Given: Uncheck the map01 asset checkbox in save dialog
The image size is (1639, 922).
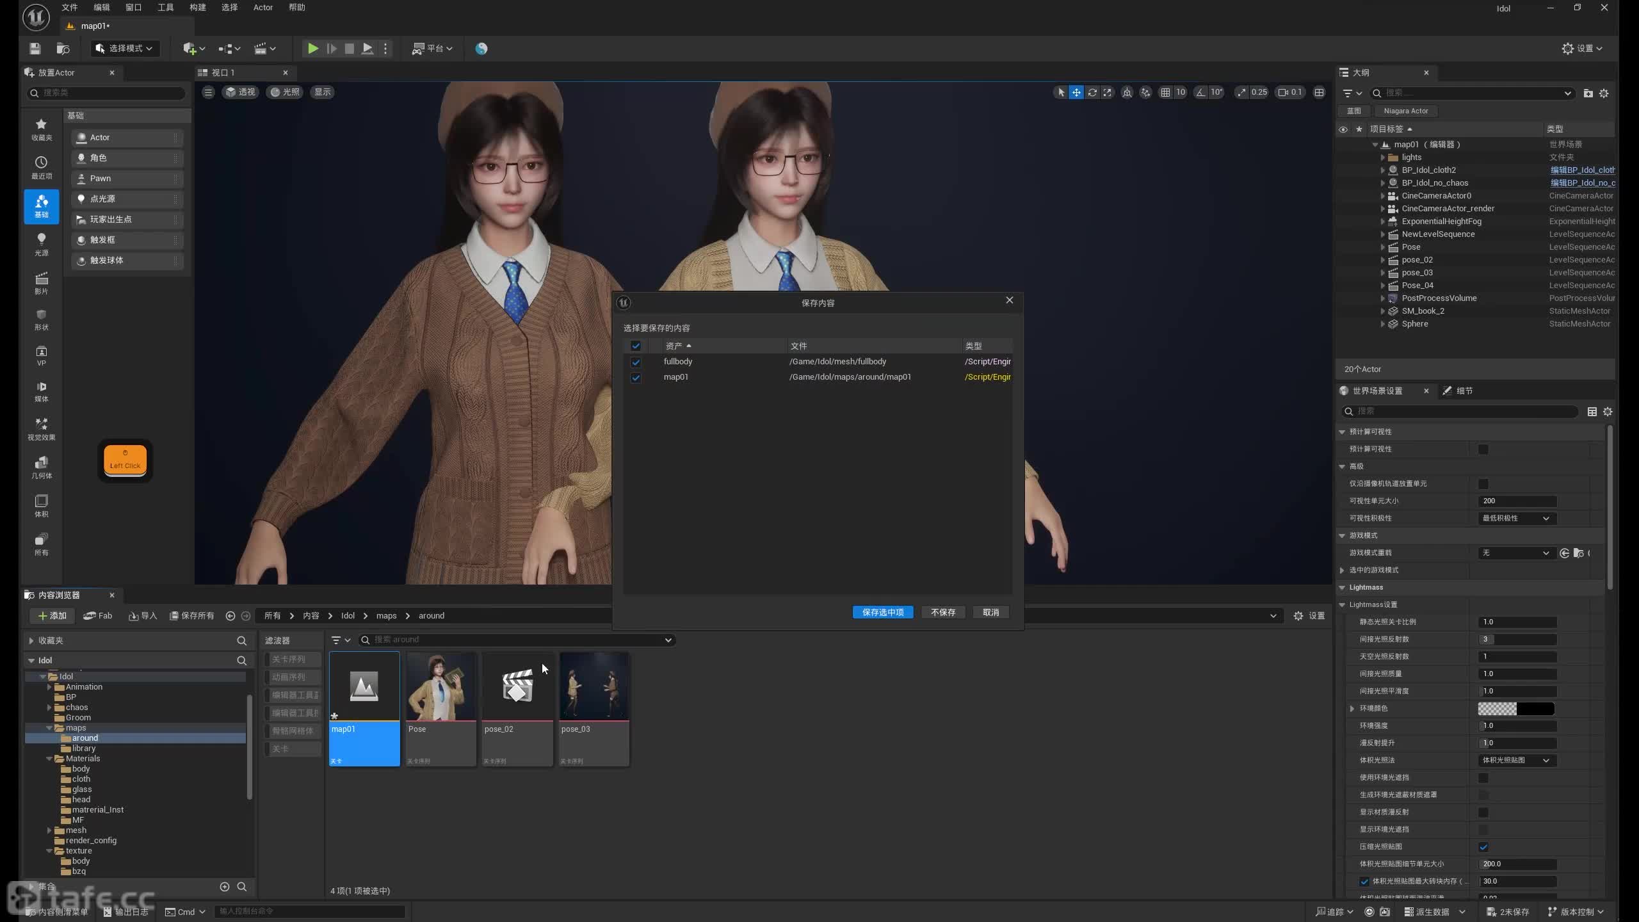Looking at the screenshot, I should [x=636, y=378].
